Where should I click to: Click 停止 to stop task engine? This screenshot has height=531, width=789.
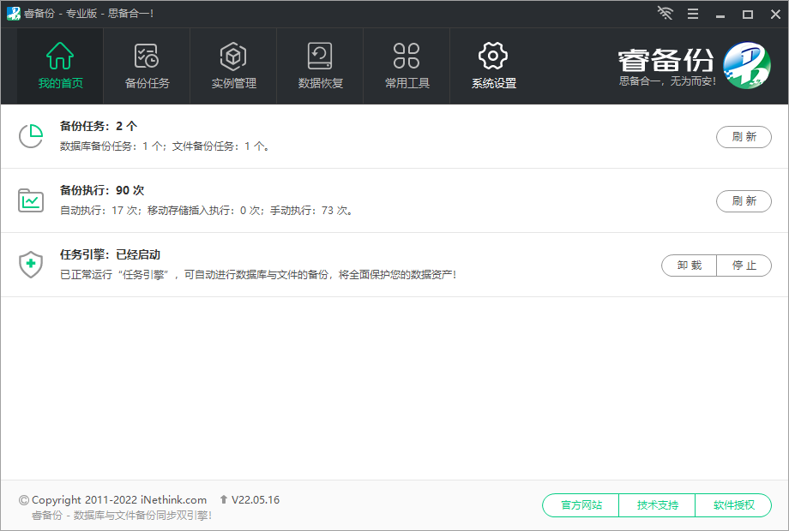[x=744, y=265]
